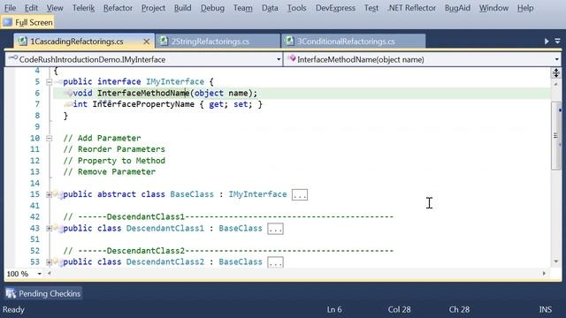The height and width of the screenshot is (318, 566).
Task: Expand the BaseClass region at line 15
Action: coord(50,194)
